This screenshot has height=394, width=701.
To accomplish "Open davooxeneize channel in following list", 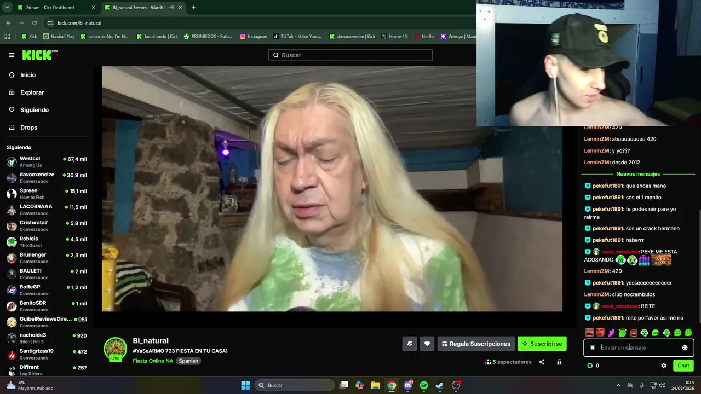I will tap(47, 177).
